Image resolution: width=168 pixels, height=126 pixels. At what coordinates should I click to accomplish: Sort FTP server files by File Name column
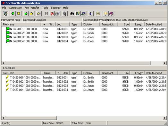coord(21,25)
